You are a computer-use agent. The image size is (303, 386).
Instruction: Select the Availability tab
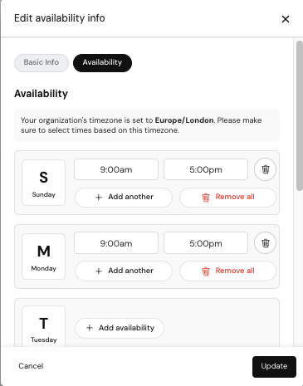[x=102, y=63]
